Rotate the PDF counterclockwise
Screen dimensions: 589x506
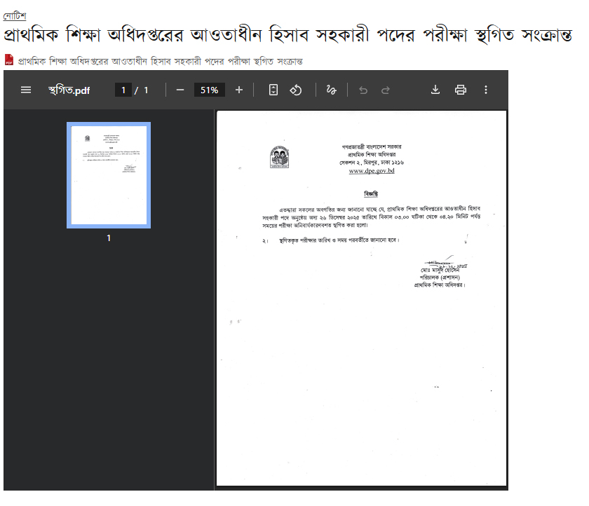tap(296, 90)
